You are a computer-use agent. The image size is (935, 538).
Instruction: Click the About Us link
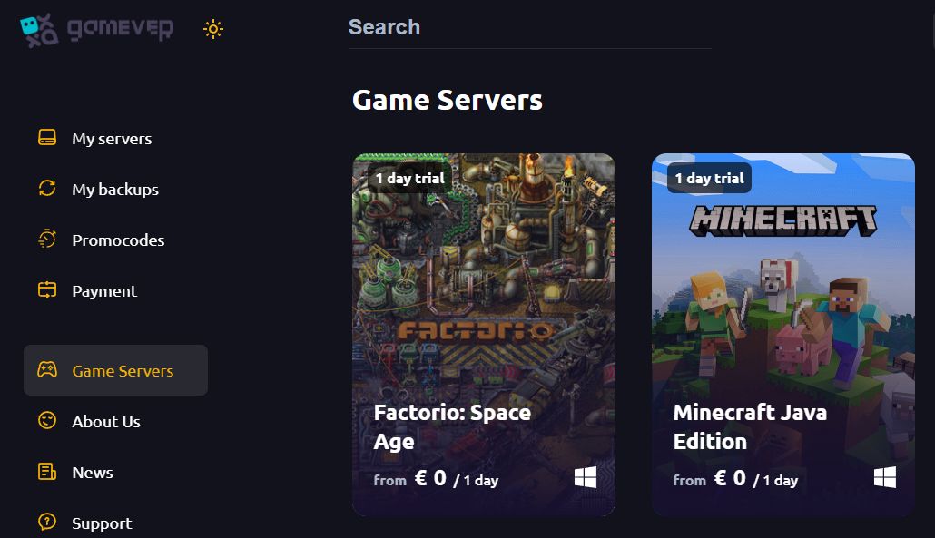(104, 421)
